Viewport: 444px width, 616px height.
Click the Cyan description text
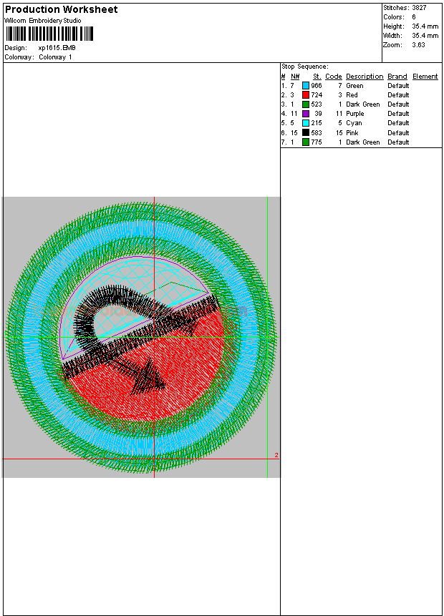pos(354,123)
